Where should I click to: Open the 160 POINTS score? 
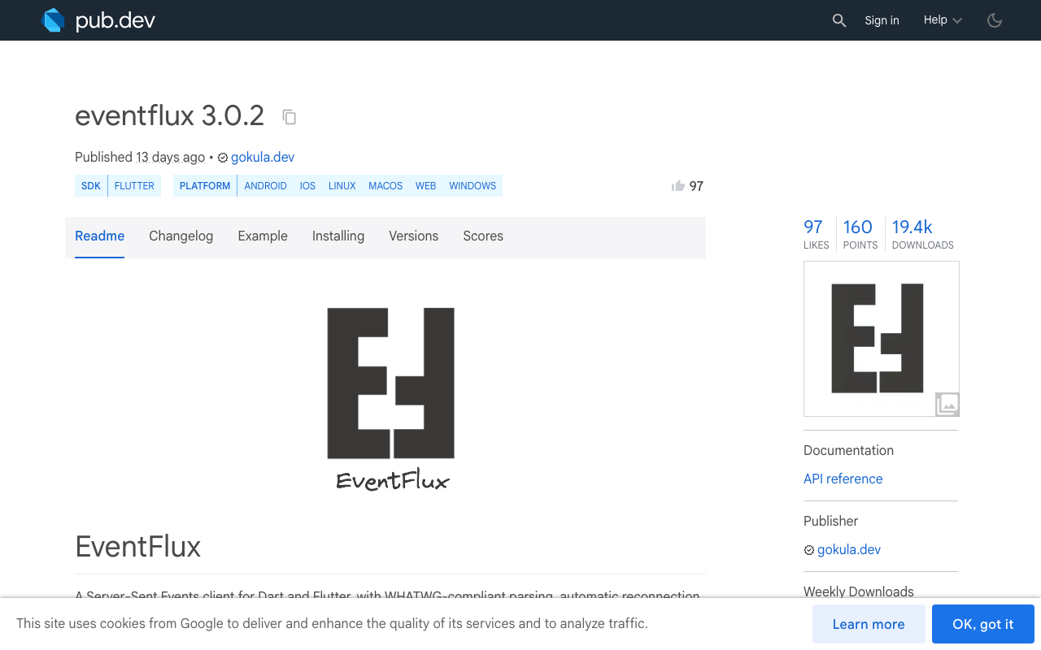860,234
